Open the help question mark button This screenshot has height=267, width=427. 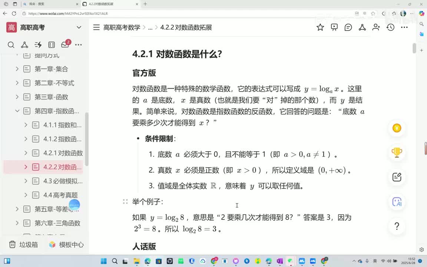(397, 226)
